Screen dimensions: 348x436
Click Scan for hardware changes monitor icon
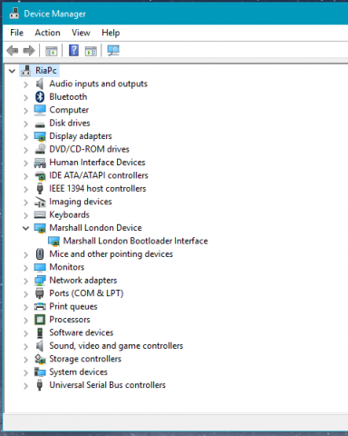(113, 51)
